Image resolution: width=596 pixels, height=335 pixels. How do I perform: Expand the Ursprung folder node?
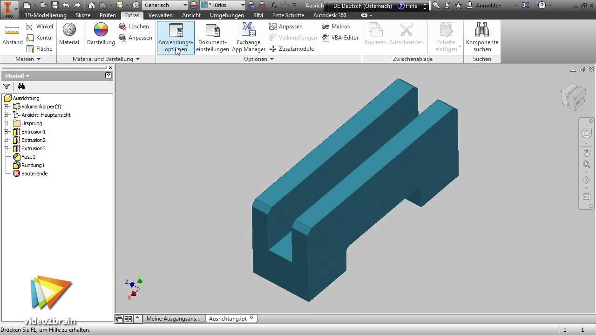(x=6, y=123)
